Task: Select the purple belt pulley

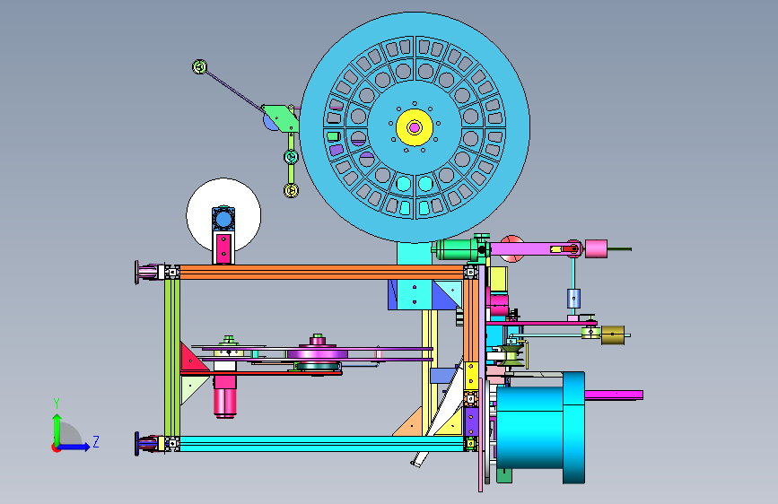Action: pyautogui.click(x=318, y=353)
